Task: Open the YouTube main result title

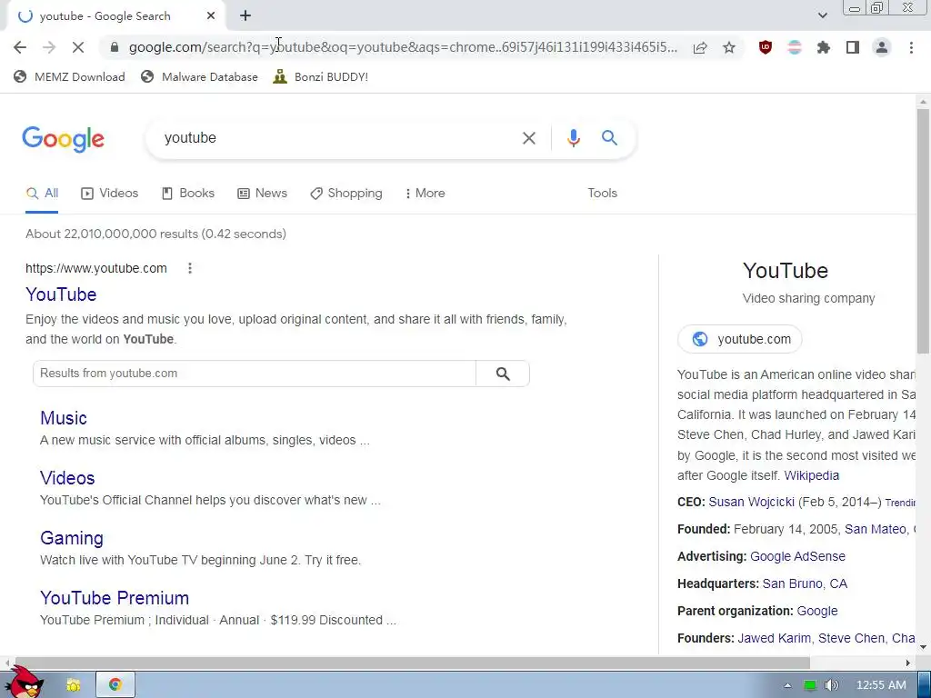Action: [x=61, y=294]
